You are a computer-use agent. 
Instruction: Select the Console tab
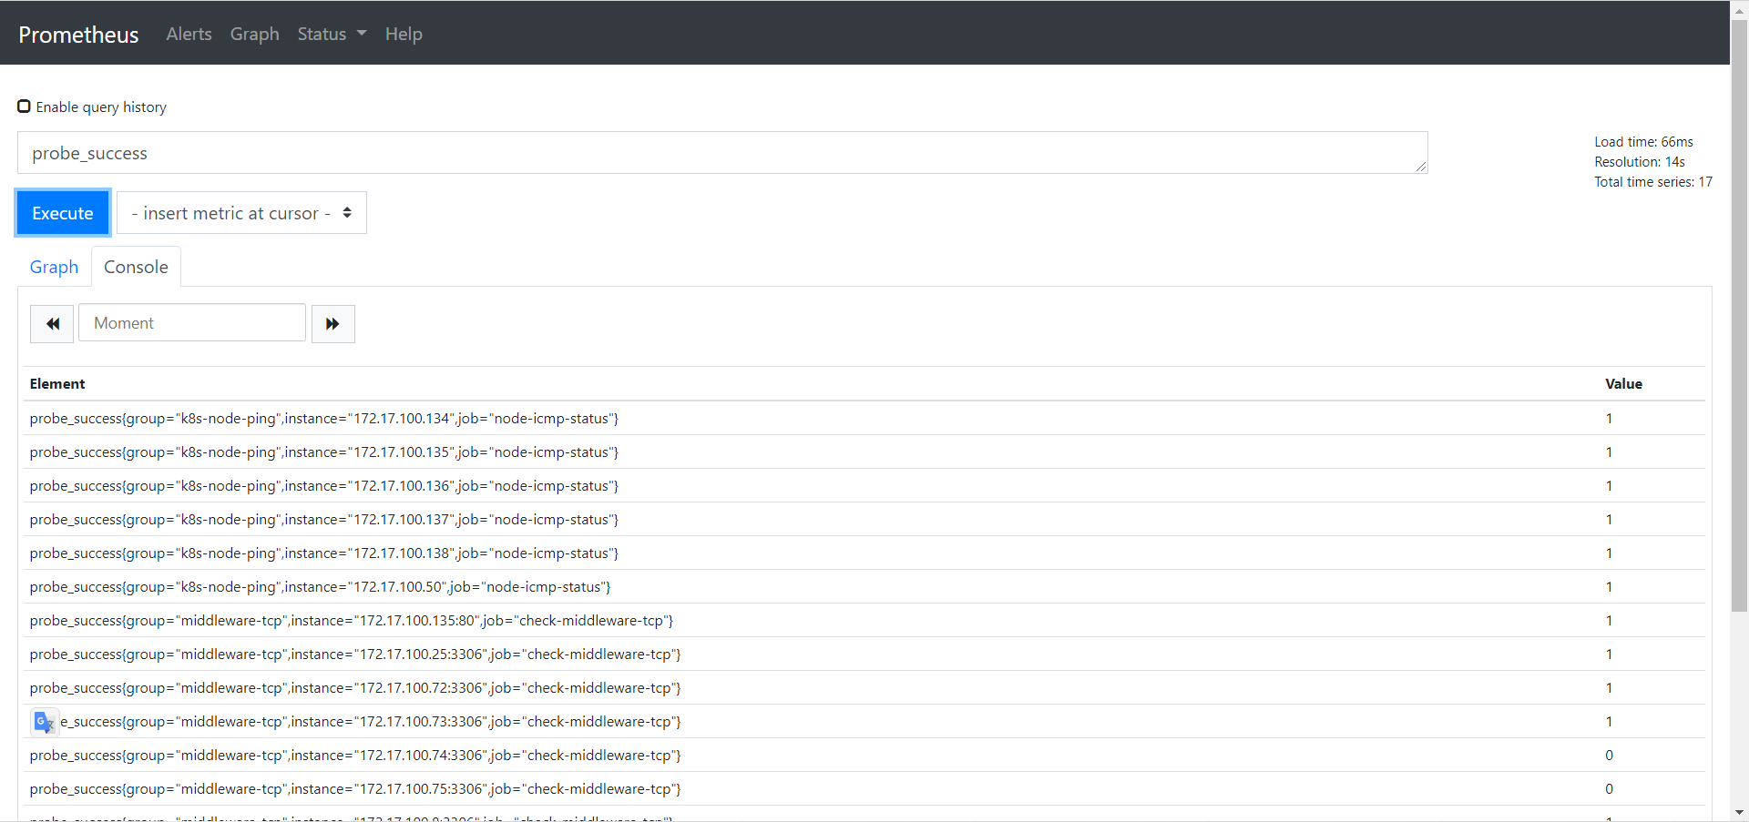click(x=136, y=267)
